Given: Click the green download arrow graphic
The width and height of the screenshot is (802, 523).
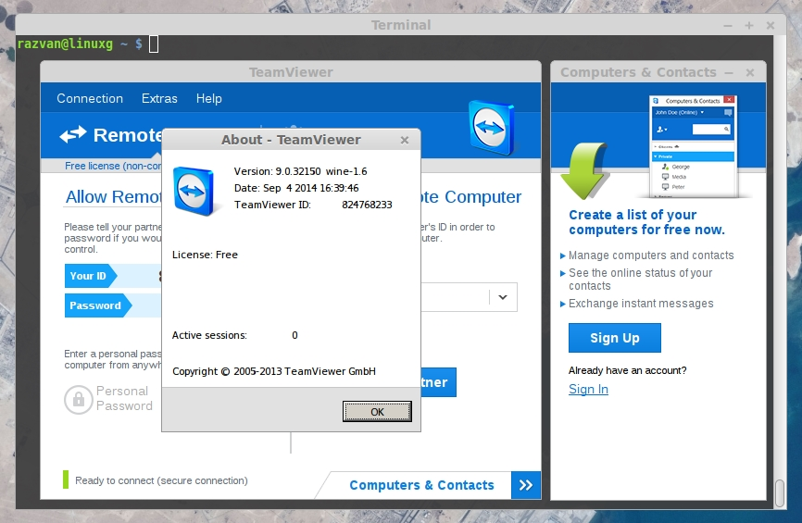Looking at the screenshot, I should pos(585,170).
